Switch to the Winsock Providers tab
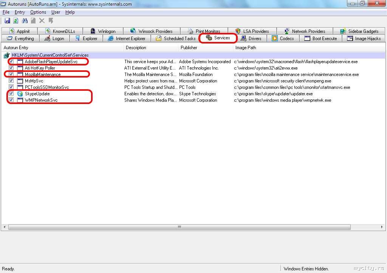The width and height of the screenshot is (387, 273). tap(152, 31)
